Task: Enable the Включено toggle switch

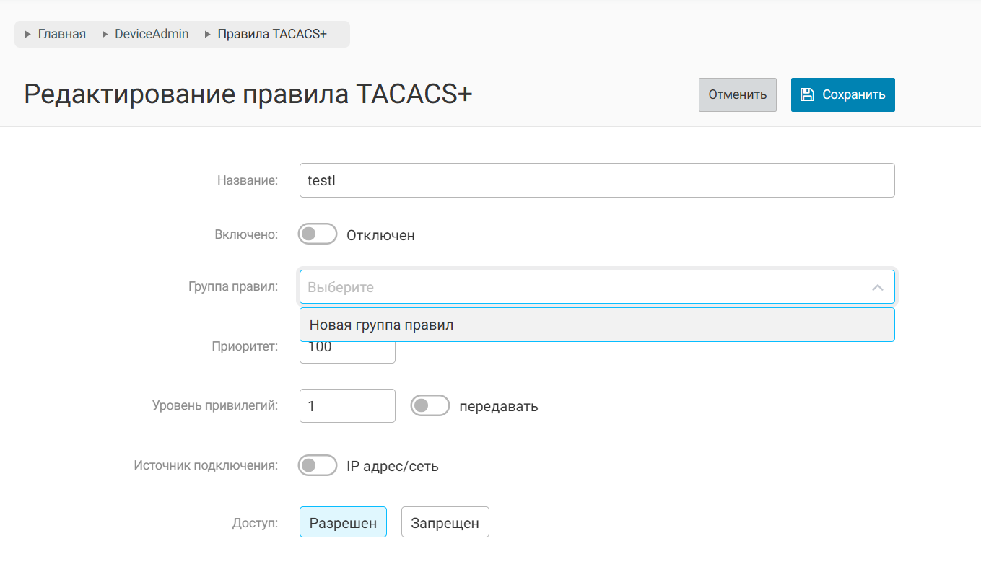Action: 318,234
